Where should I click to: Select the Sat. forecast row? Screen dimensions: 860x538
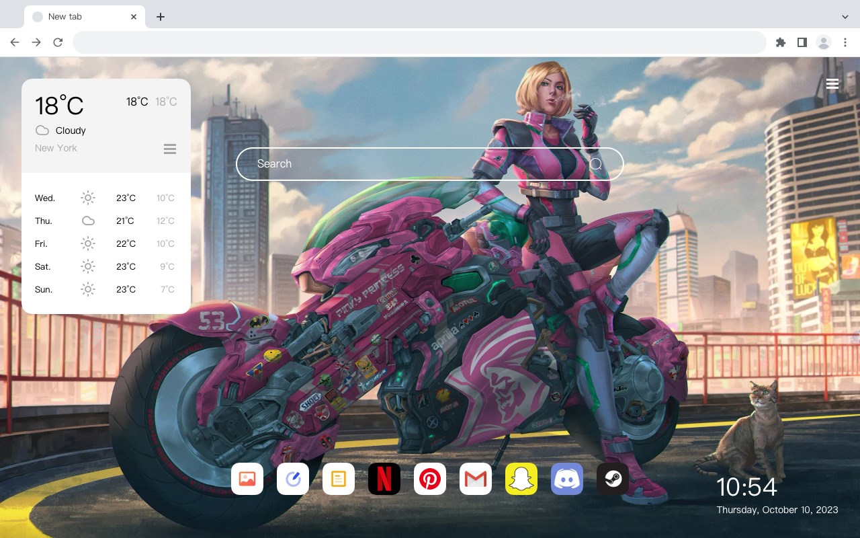pyautogui.click(x=105, y=266)
